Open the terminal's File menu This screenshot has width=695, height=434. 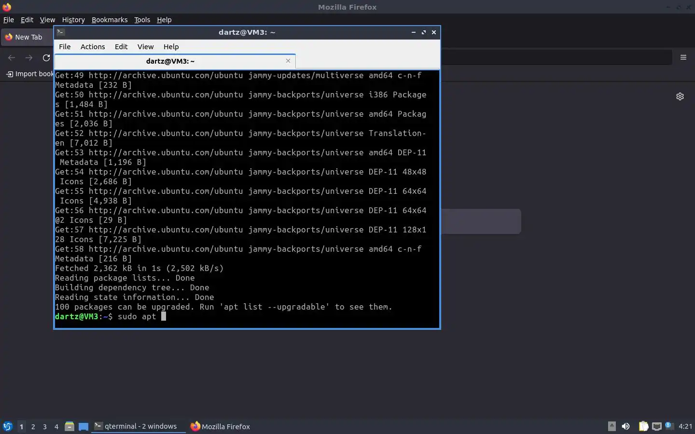(65, 47)
